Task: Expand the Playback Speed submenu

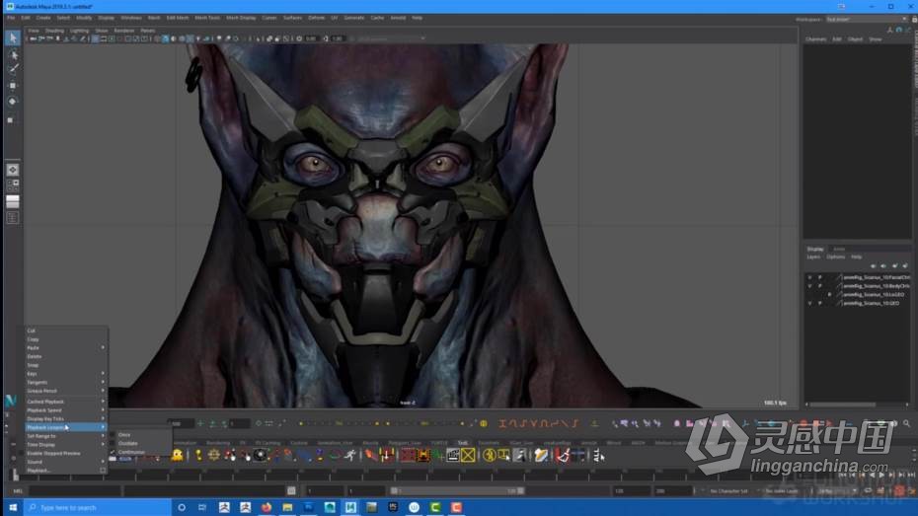Action: pos(65,410)
